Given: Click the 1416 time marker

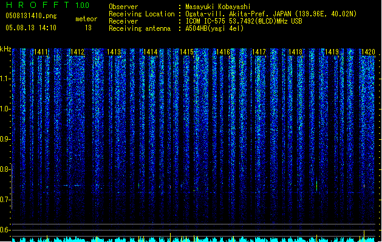Looking at the screenshot, I should (223, 52).
